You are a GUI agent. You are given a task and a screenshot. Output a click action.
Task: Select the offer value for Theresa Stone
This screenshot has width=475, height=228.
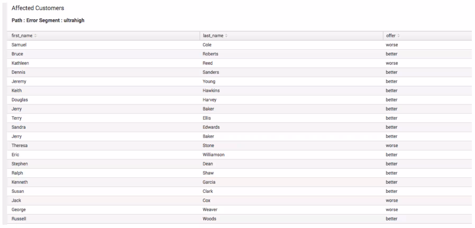[392, 145]
